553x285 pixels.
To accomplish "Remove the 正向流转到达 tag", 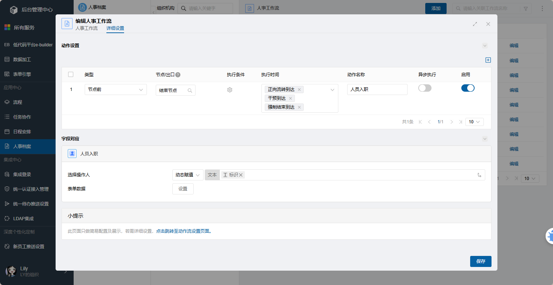I will click(x=299, y=89).
